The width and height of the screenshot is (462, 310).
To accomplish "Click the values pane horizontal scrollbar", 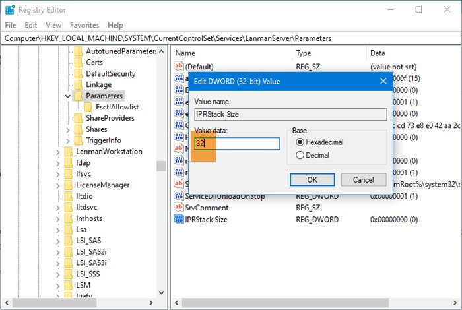I will point(285,303).
